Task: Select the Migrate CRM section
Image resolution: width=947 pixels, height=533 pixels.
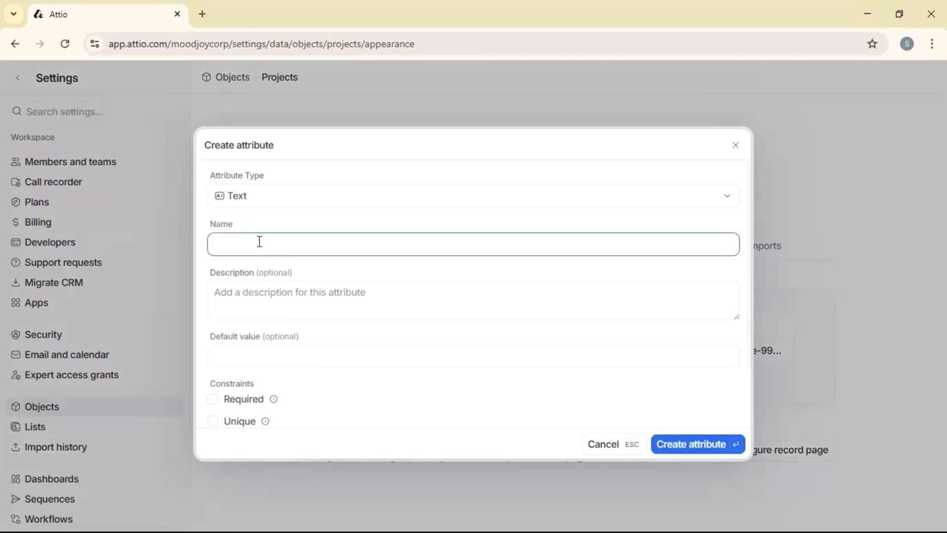Action: click(x=53, y=282)
